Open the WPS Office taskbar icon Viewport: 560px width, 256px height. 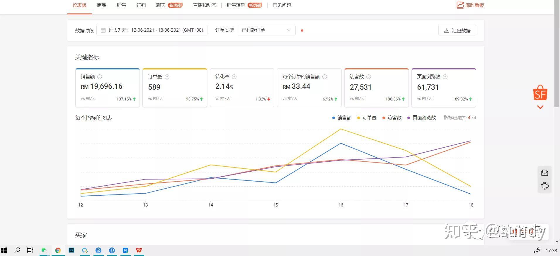click(139, 250)
